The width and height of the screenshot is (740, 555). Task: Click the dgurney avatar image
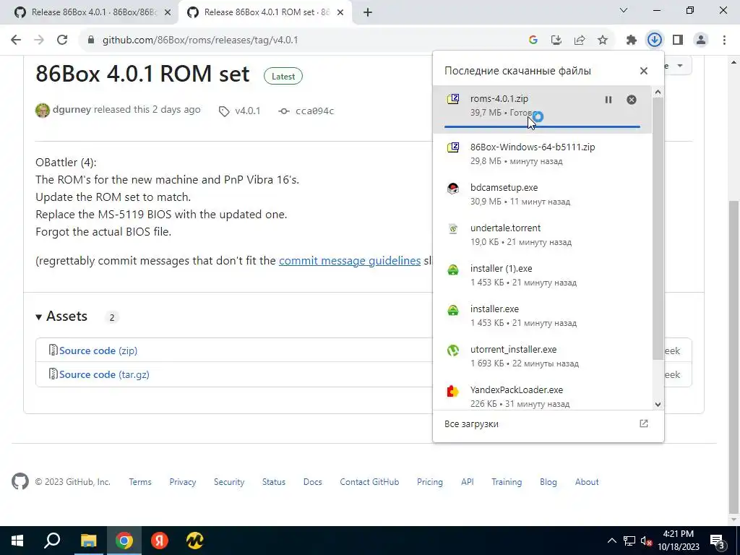tap(43, 111)
